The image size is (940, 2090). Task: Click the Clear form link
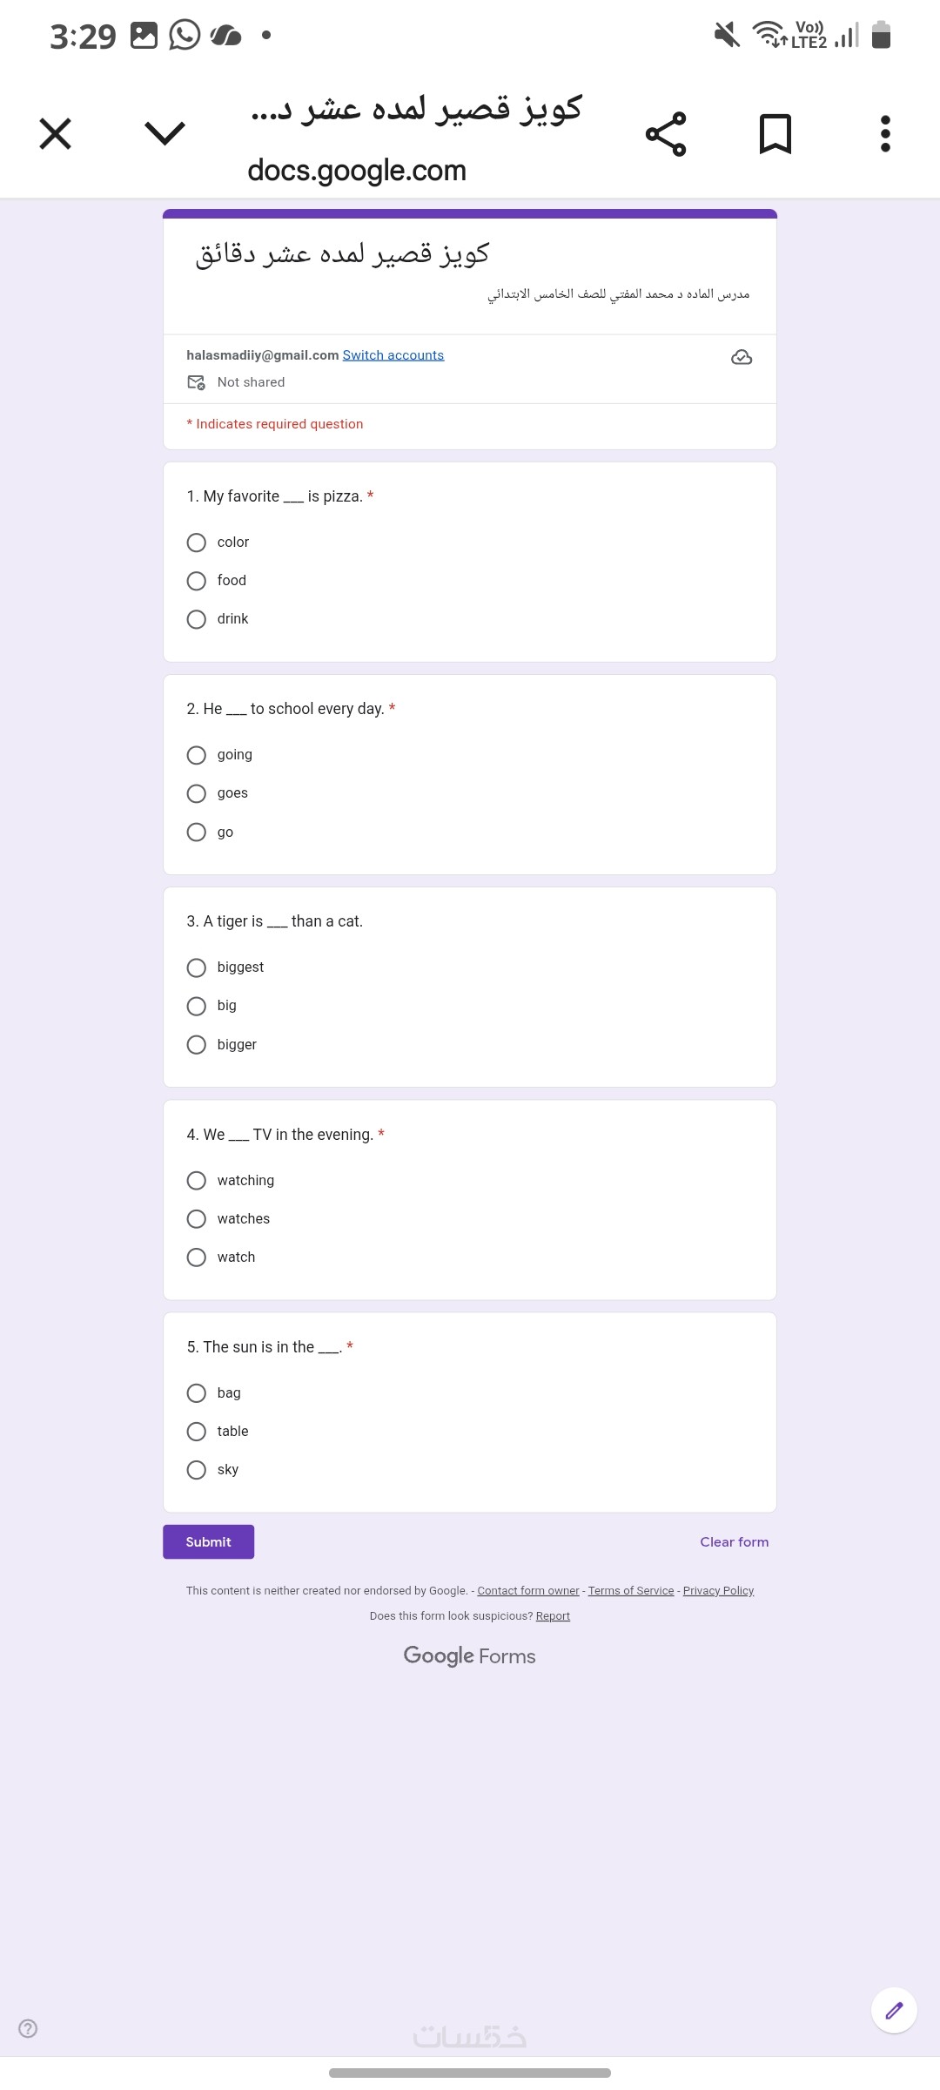coord(734,1541)
